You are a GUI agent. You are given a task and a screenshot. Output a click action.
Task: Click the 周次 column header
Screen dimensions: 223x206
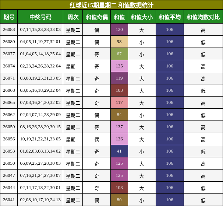coord(73,17)
